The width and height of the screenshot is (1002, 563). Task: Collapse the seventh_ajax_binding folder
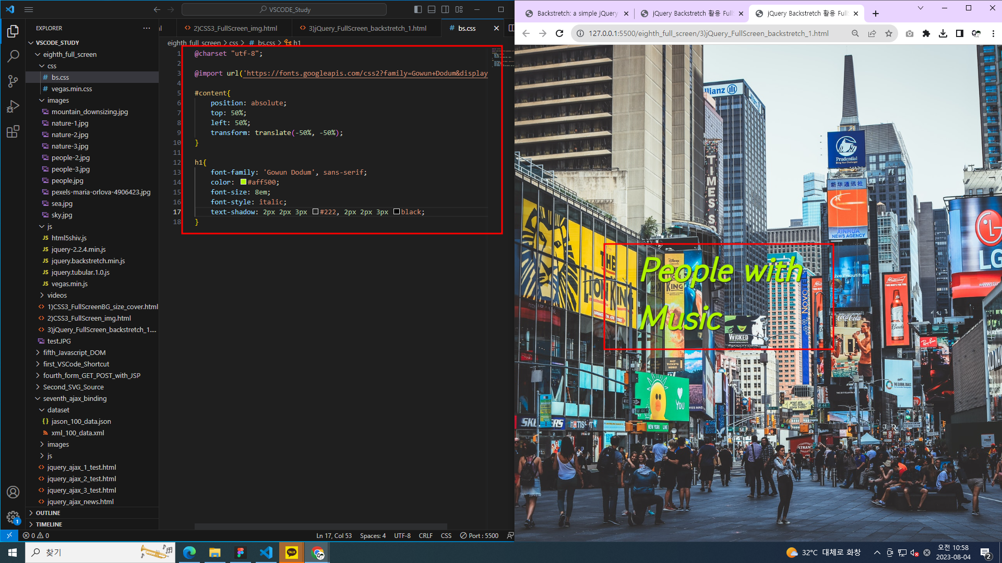coord(75,398)
